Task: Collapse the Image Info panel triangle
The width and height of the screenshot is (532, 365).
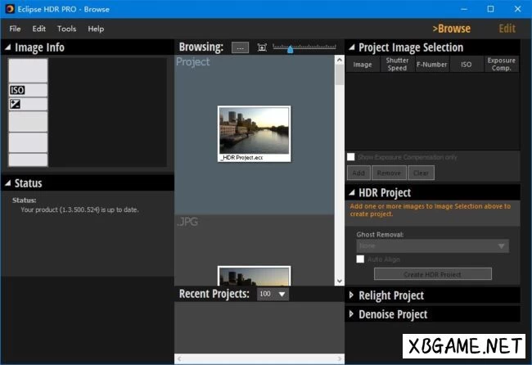Action: (7, 47)
